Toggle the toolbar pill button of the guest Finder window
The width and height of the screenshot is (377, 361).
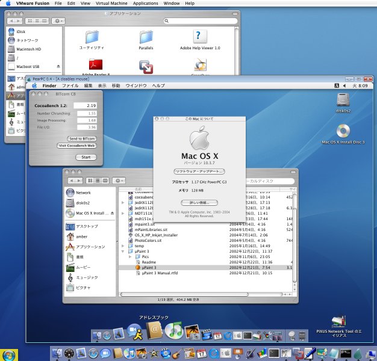293,172
